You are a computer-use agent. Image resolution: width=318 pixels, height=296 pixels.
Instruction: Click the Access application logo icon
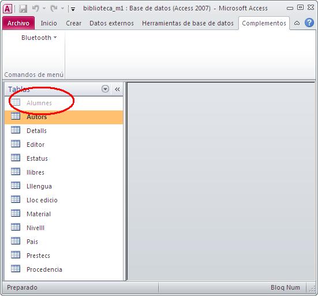[x=8, y=9]
